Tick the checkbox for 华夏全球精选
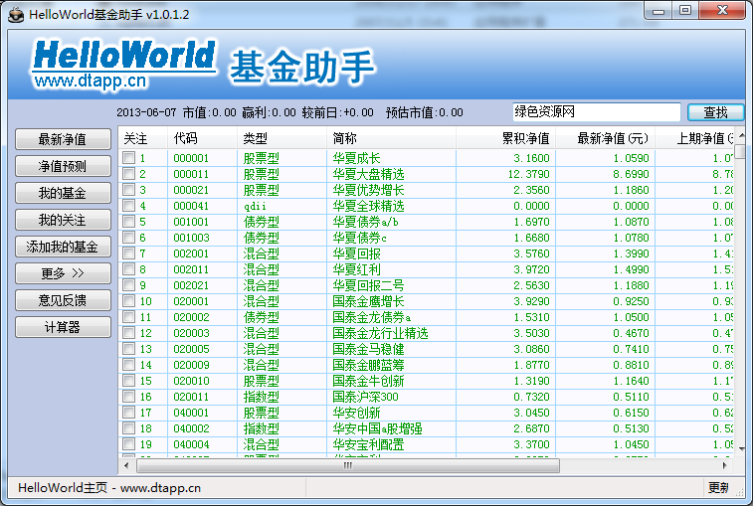Image resolution: width=753 pixels, height=506 pixels. [128, 206]
